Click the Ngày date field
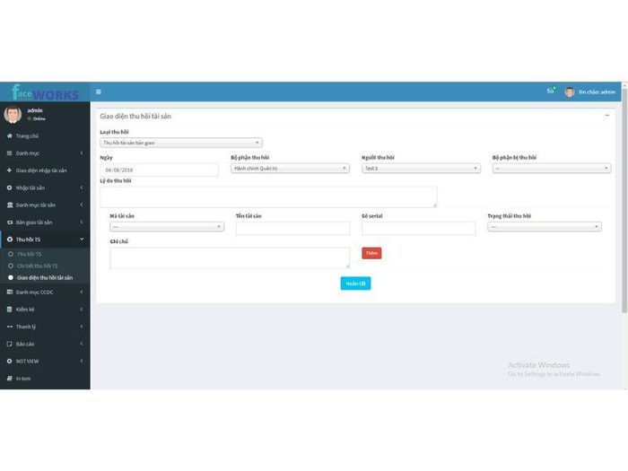 (160, 170)
